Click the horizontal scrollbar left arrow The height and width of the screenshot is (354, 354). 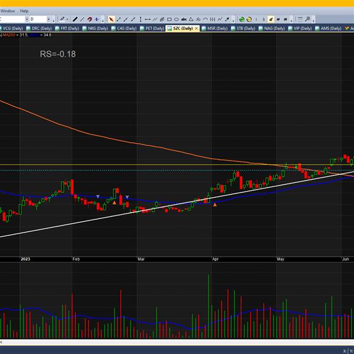pos(1,342)
